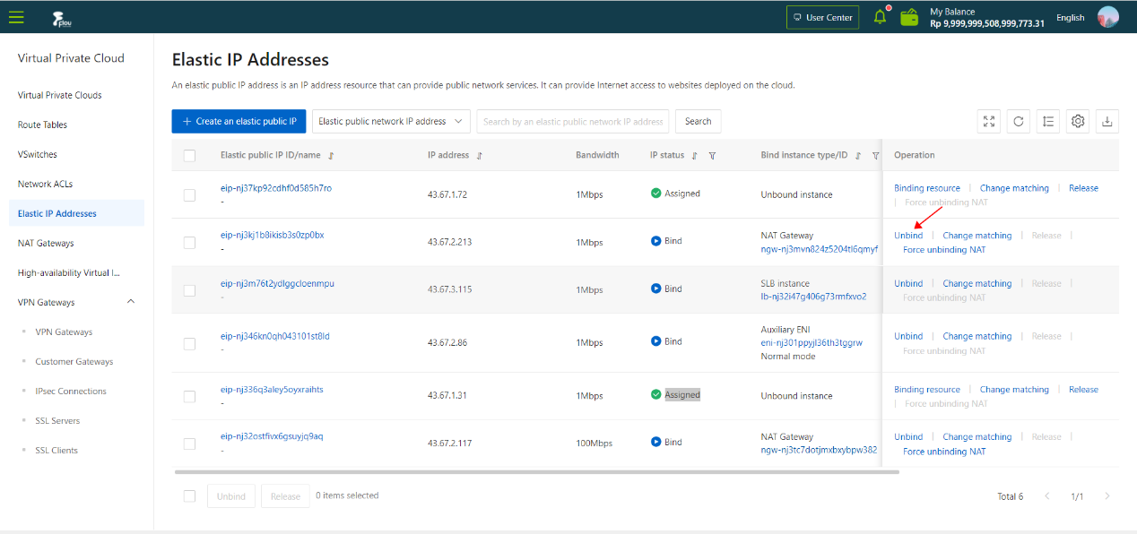Screen dimensions: 1137x534
Task: Toggle the select-all checkbox in table header
Action: (189, 155)
